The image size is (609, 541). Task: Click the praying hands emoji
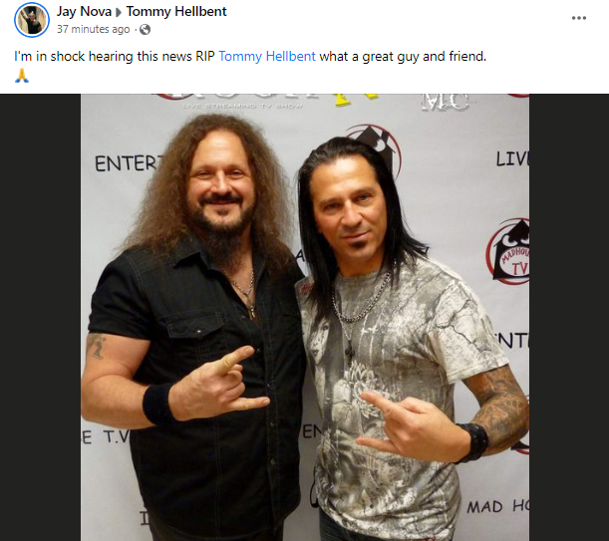(x=22, y=76)
